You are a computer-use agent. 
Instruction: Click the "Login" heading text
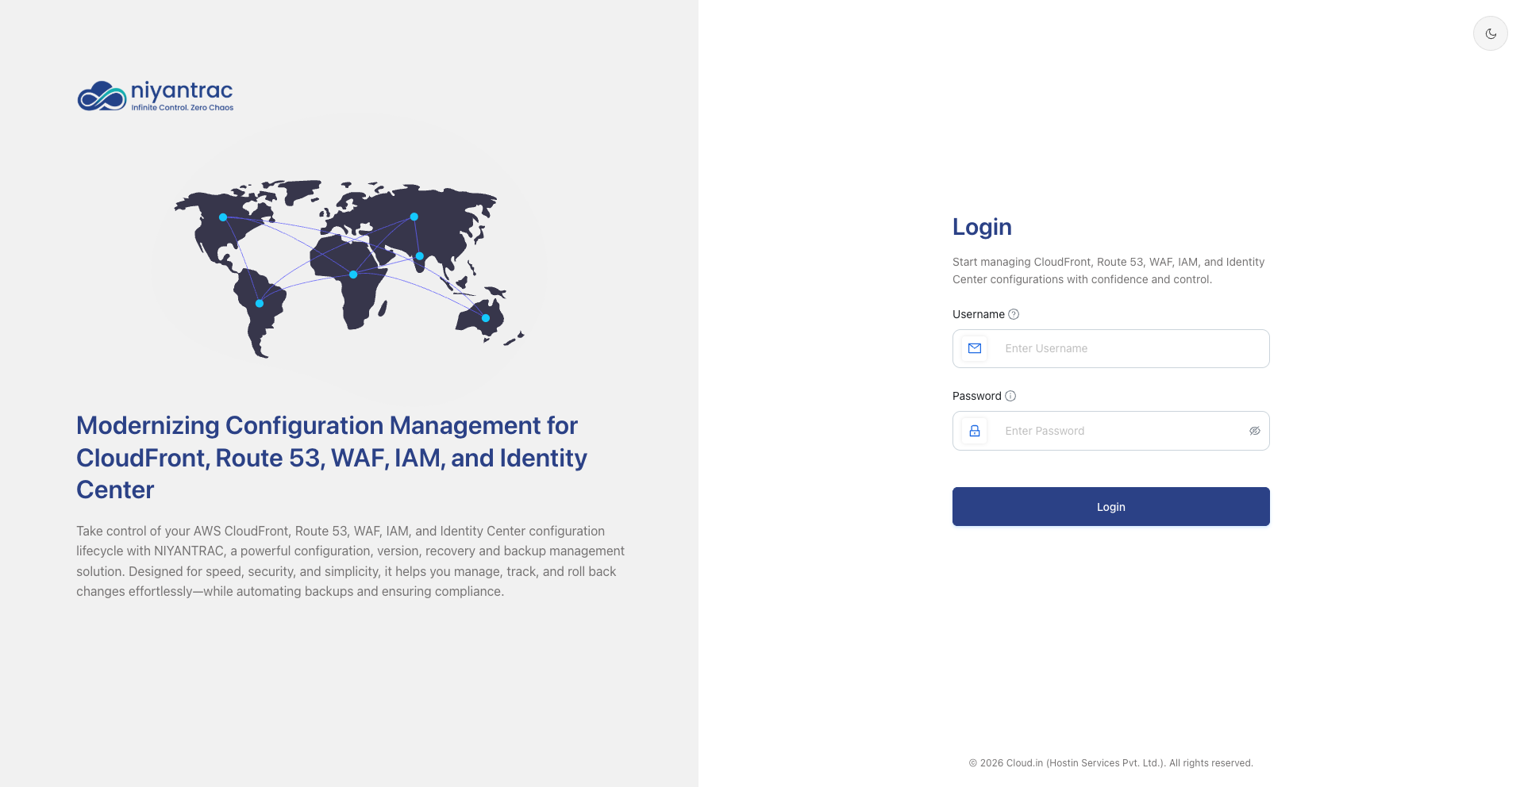[982, 227]
